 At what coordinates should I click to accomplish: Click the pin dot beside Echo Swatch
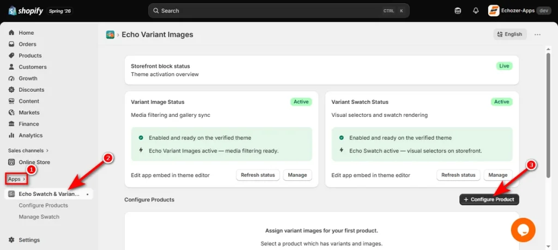87,194
